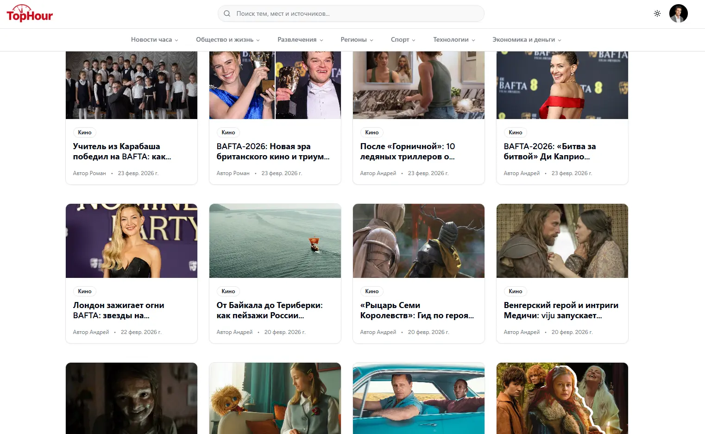Select the Спорт menu item
Viewport: 705px width, 434px height.
(x=403, y=40)
